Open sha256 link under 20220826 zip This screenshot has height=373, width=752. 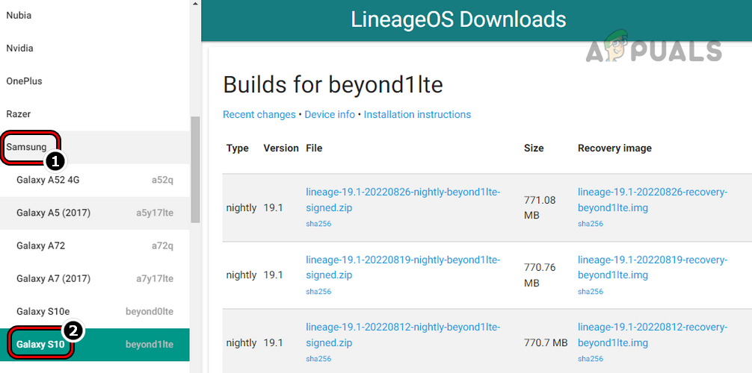318,224
